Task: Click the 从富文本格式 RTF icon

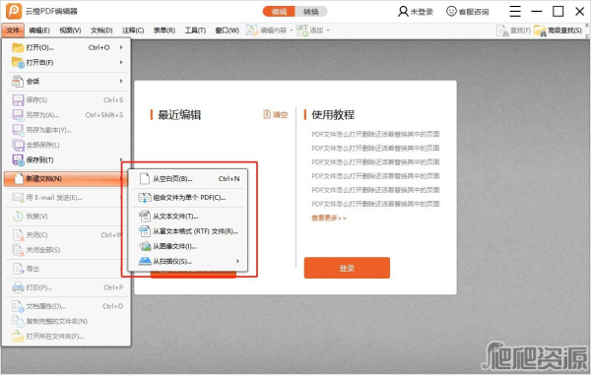Action: click(x=145, y=231)
